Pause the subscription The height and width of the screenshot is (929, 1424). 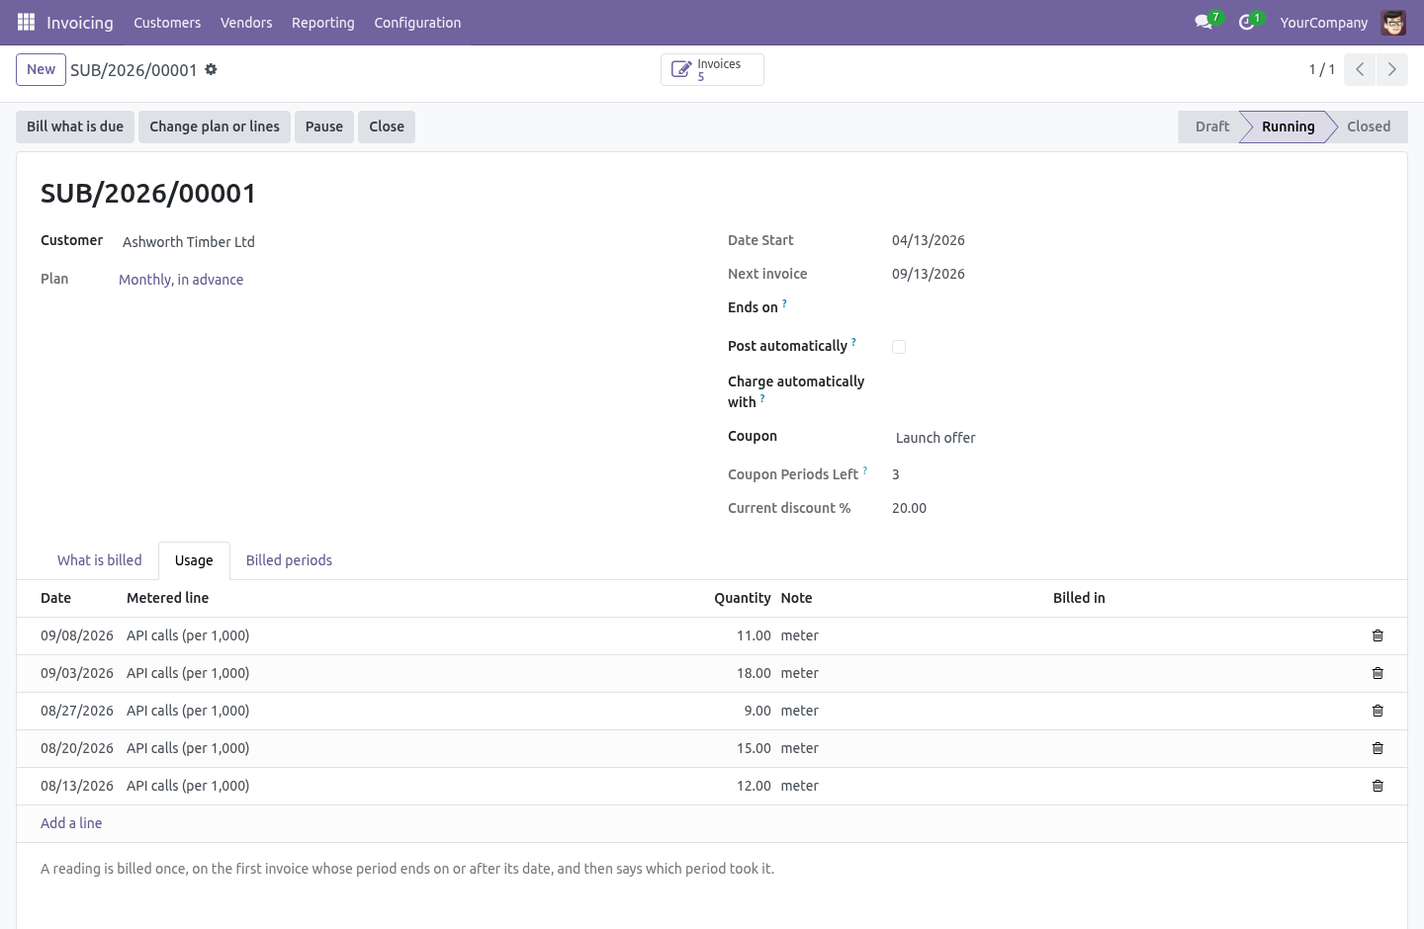click(x=324, y=127)
